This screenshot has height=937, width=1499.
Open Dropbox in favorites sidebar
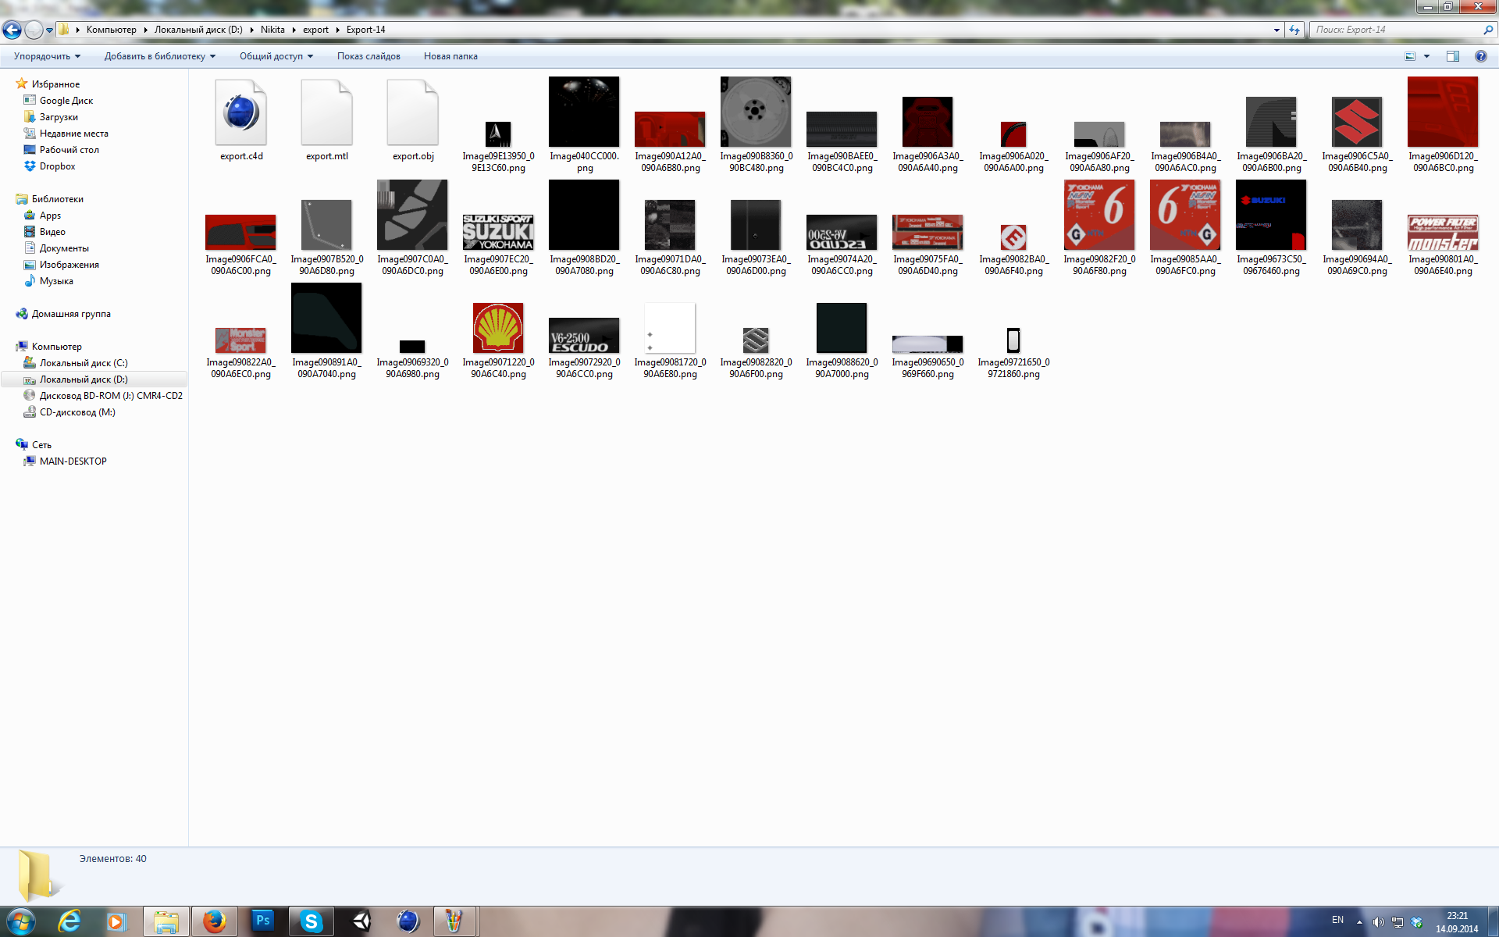click(x=57, y=166)
